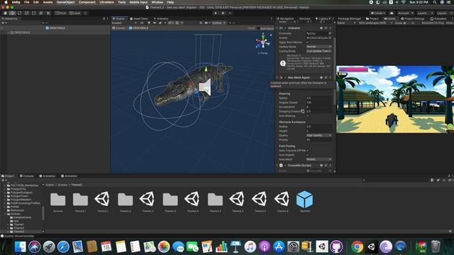Open the Gizmos dropdown in Scene view
The height and width of the screenshot is (255, 454).
point(219,23)
